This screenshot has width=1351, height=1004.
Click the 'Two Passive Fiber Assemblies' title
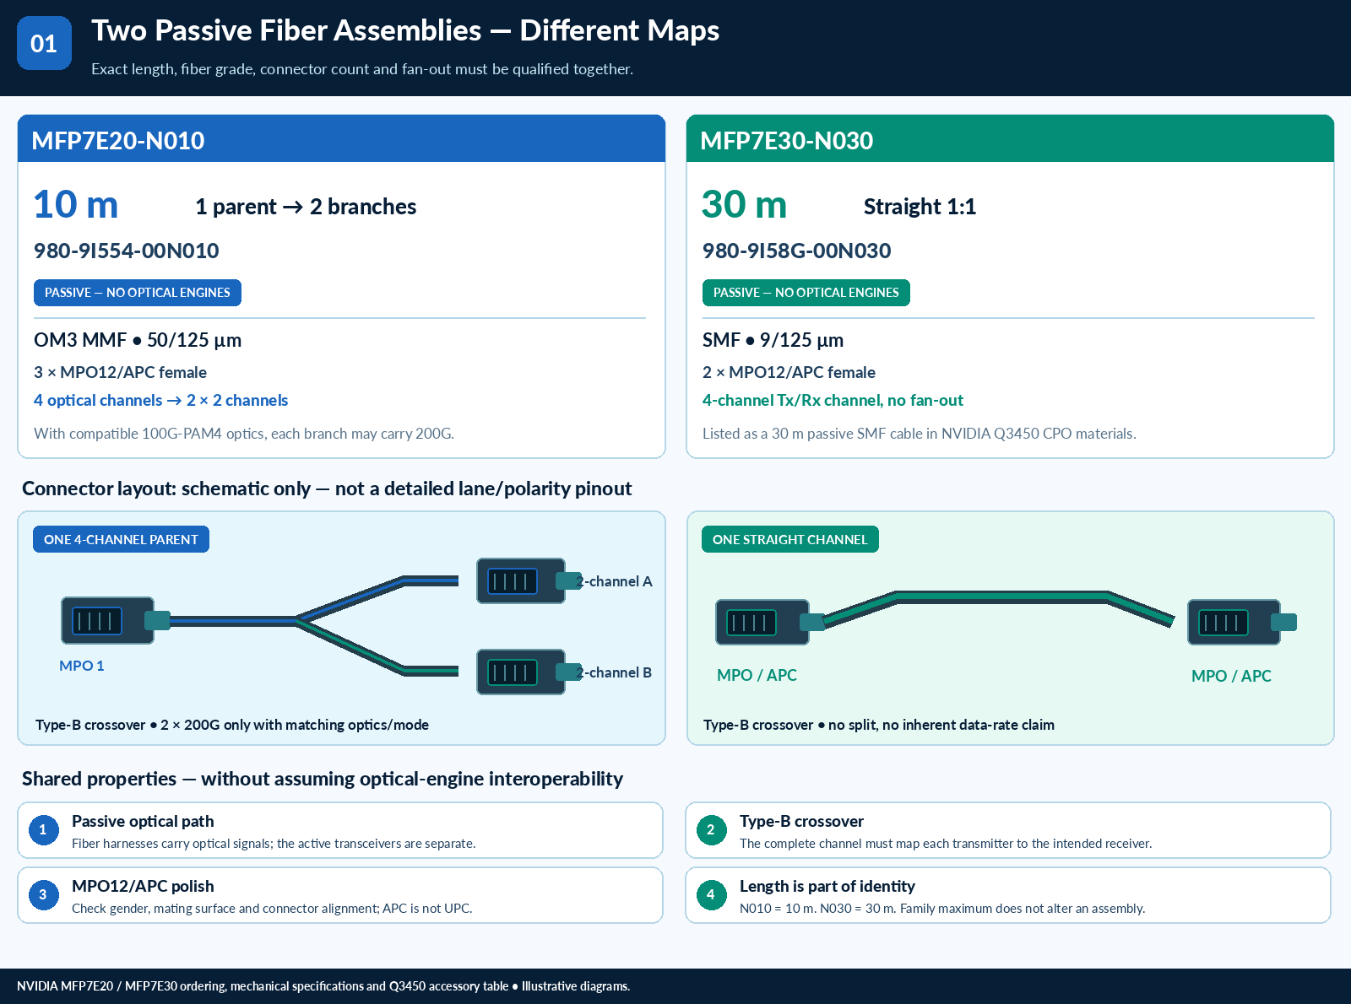click(x=405, y=30)
